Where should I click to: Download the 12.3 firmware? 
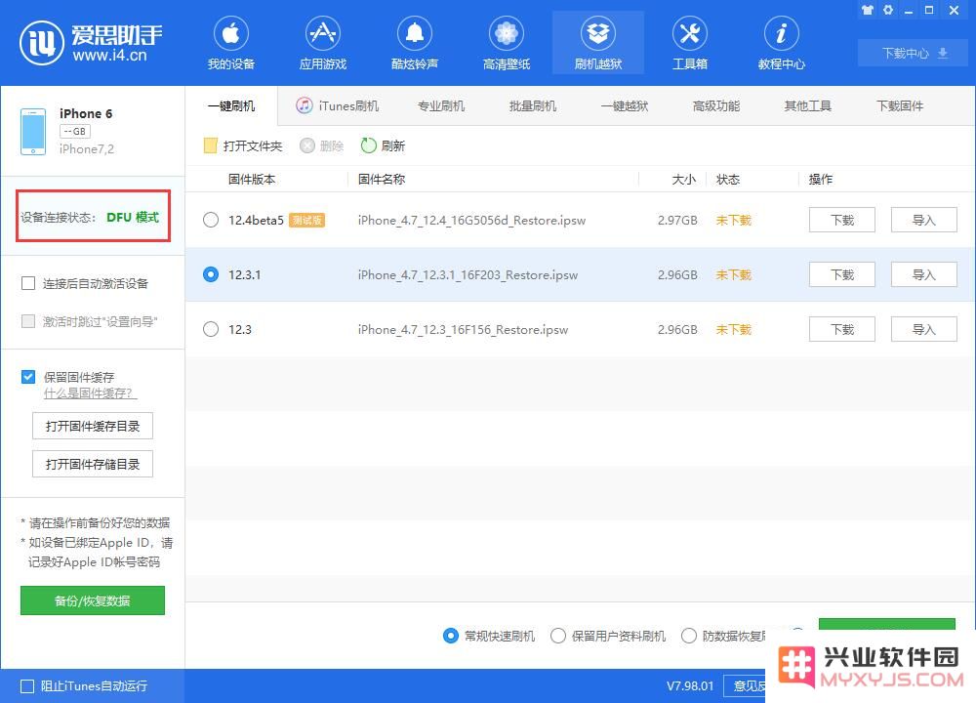pos(842,329)
